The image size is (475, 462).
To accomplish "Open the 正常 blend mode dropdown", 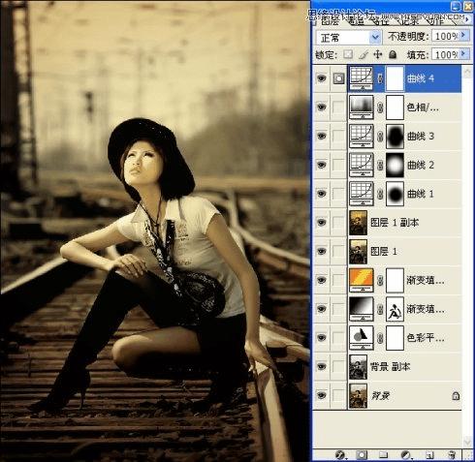I will (x=349, y=38).
